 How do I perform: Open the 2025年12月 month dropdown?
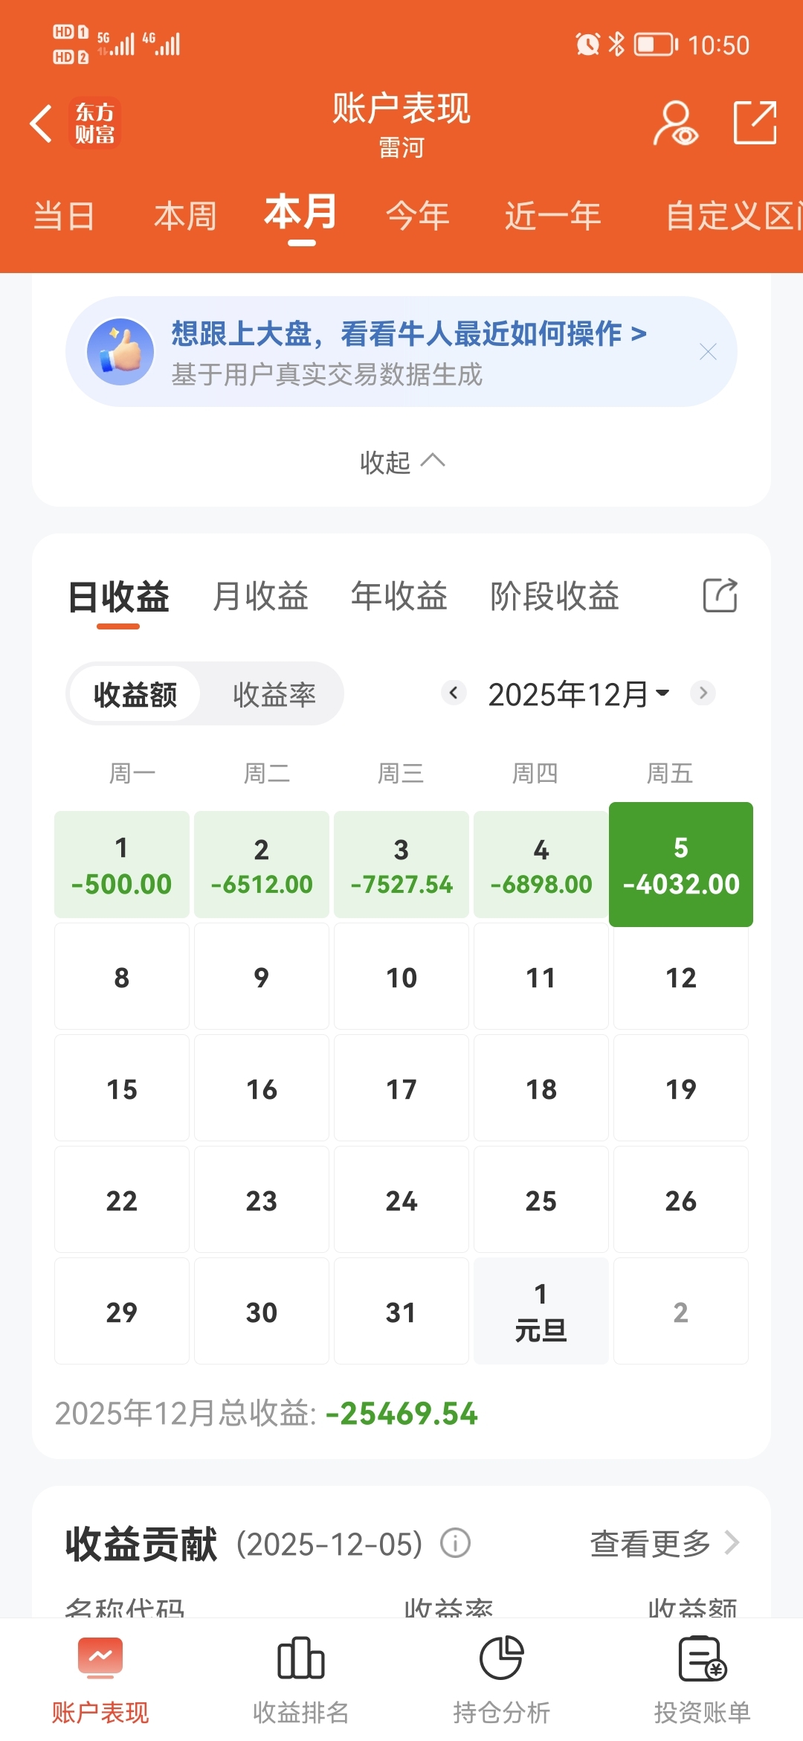(578, 694)
